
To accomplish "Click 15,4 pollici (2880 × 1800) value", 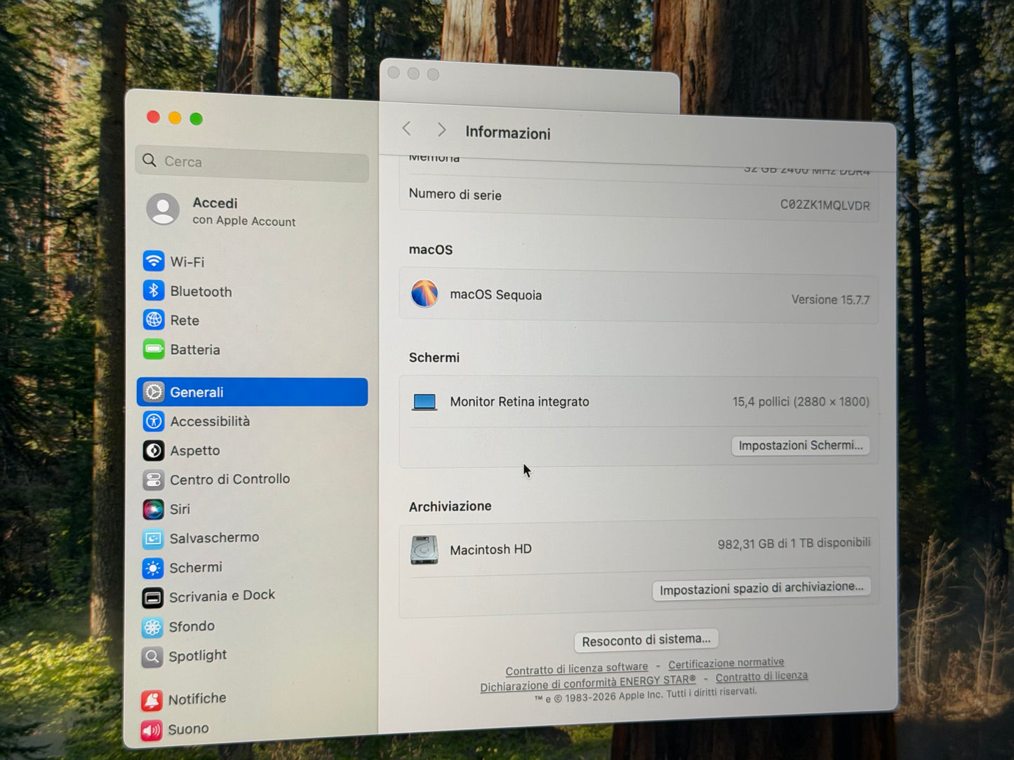I will [x=801, y=402].
